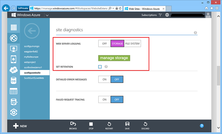Select the scottguwebsite site
The image size is (222, 134).
(x=35, y=73)
